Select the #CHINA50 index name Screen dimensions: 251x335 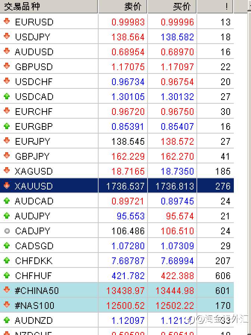(x=37, y=291)
